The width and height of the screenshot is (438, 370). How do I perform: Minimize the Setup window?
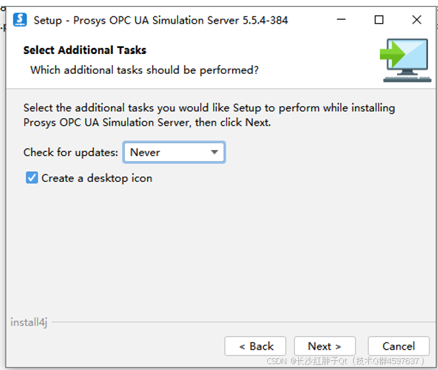click(x=341, y=20)
